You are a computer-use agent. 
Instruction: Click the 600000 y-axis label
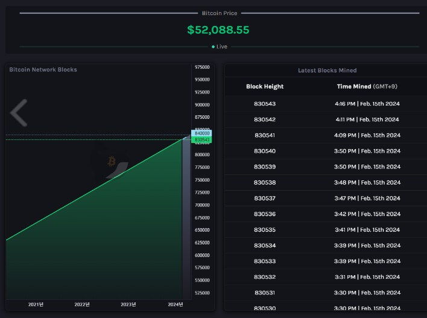(202, 255)
